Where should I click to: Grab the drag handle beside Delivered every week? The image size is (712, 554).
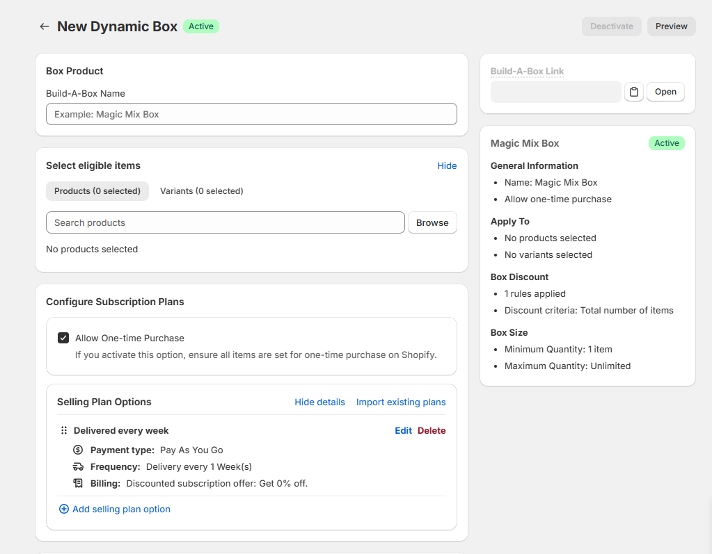tap(64, 430)
